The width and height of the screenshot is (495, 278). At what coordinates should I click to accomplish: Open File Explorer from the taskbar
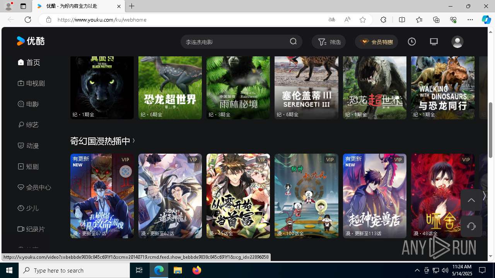[178, 270]
